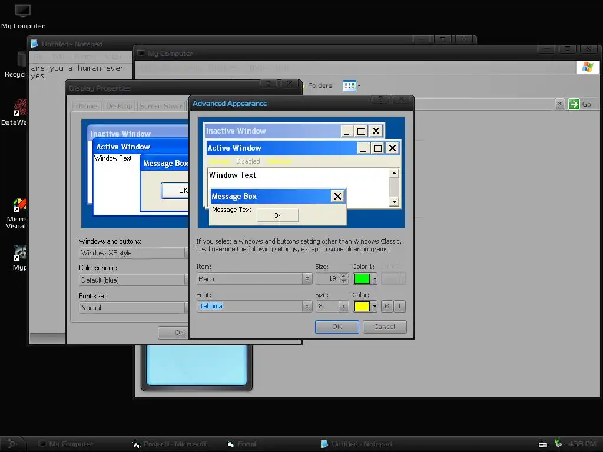
Task: Switch to Project1 - Microsoft taskbar button
Action: click(174, 444)
